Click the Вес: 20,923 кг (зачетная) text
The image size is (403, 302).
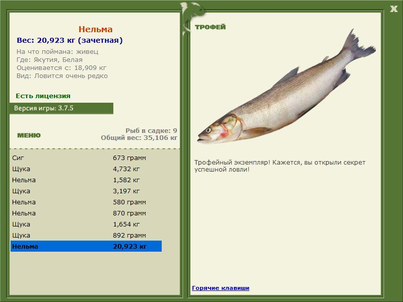click(70, 40)
